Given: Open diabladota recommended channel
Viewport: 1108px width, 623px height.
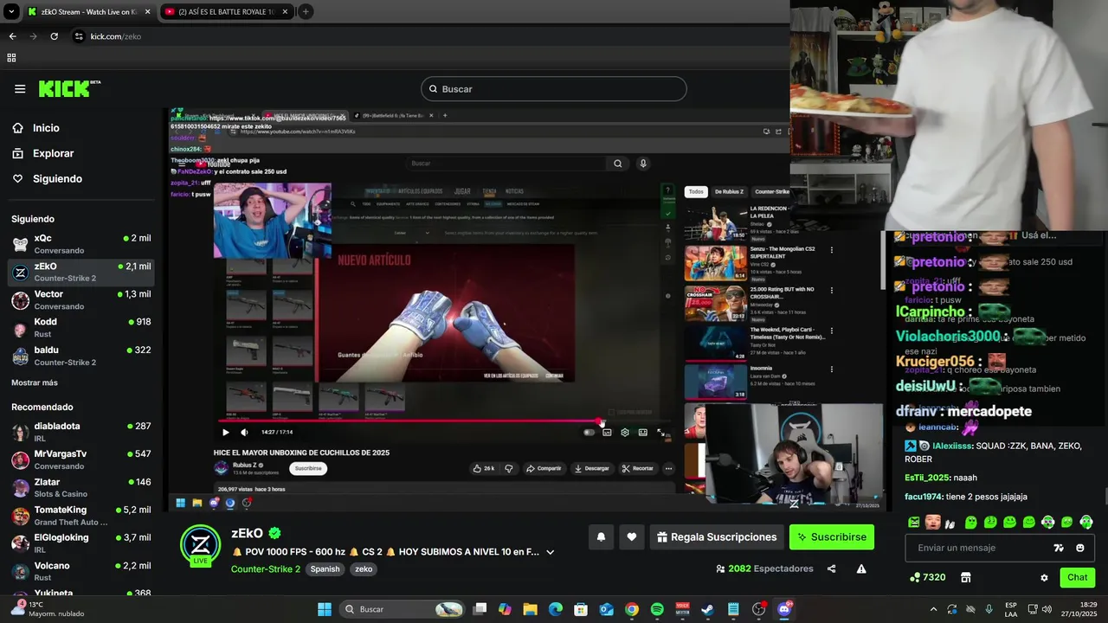Looking at the screenshot, I should coord(81,432).
